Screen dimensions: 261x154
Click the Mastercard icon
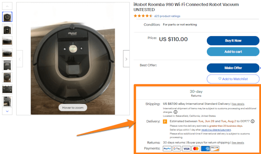point(196,148)
